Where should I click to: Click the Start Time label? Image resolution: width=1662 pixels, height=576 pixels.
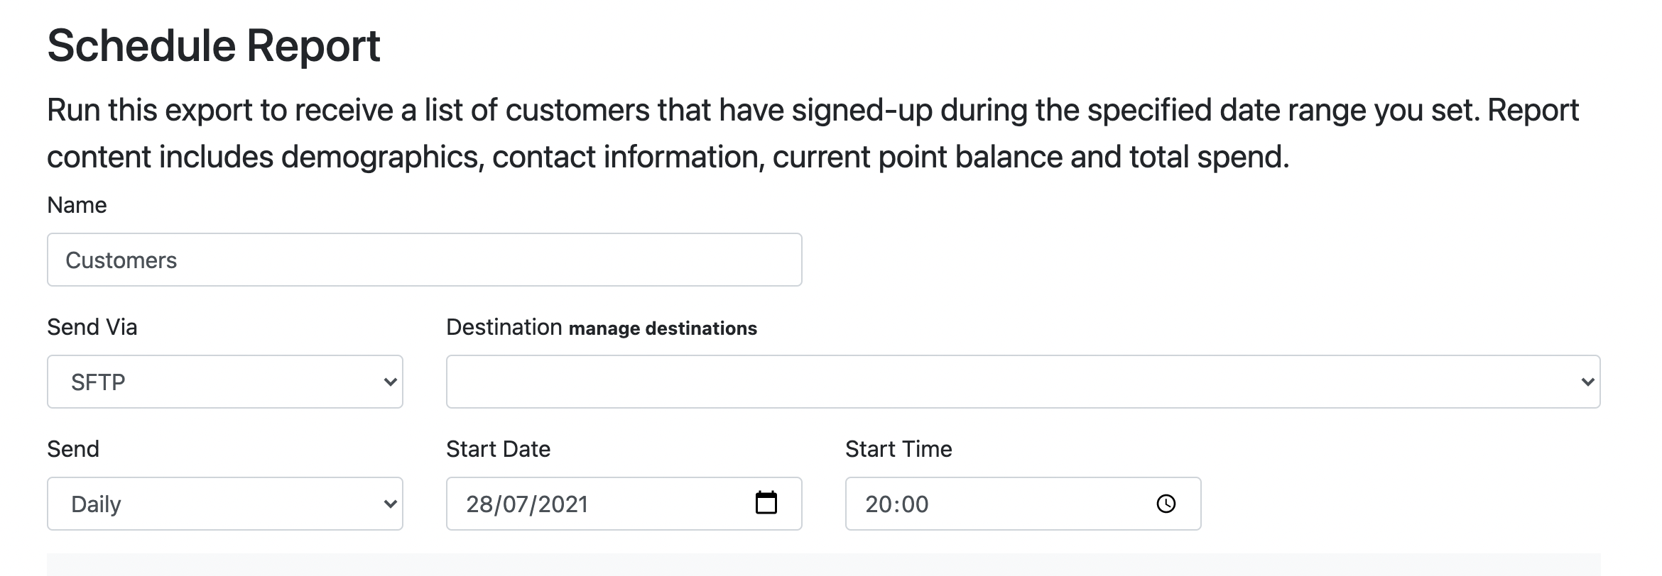coord(898,449)
